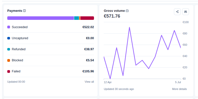This screenshot has width=198, height=99.
Task: Click orange Blocked segment of payments bar
Action: tap(80, 18)
